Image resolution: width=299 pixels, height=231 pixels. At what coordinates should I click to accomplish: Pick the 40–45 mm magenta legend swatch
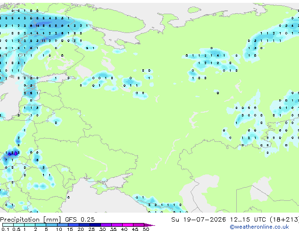point(128,225)
